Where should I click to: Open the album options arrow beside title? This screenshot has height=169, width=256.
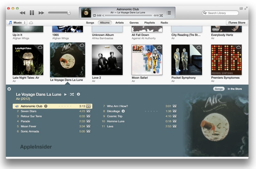tap(78, 94)
